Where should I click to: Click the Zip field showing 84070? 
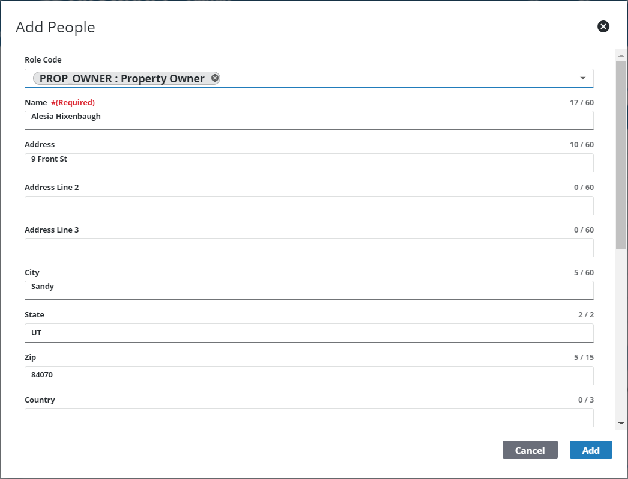point(309,375)
